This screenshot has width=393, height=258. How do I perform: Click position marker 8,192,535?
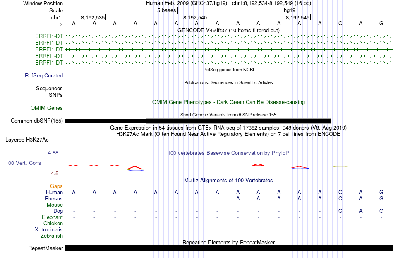[x=93, y=17]
